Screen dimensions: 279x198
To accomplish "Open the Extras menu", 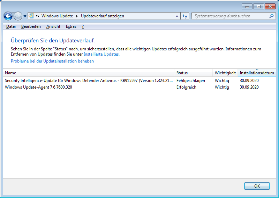I will coord(71,26).
